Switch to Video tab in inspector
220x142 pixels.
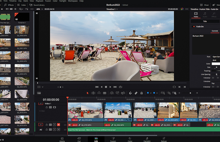[x=196, y=15]
